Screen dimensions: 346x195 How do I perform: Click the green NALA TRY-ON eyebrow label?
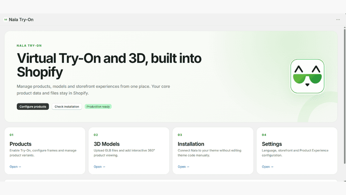(29, 46)
